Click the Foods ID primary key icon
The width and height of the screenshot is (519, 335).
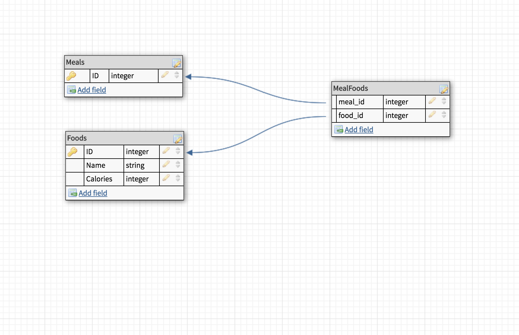pos(72,152)
